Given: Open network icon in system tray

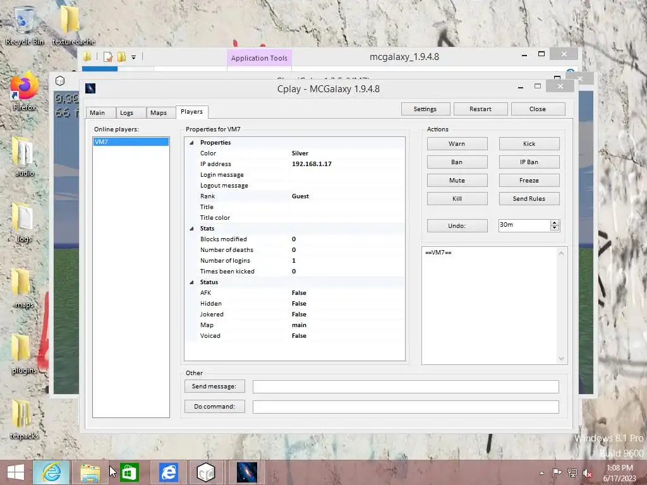Looking at the screenshot, I should click(x=572, y=472).
